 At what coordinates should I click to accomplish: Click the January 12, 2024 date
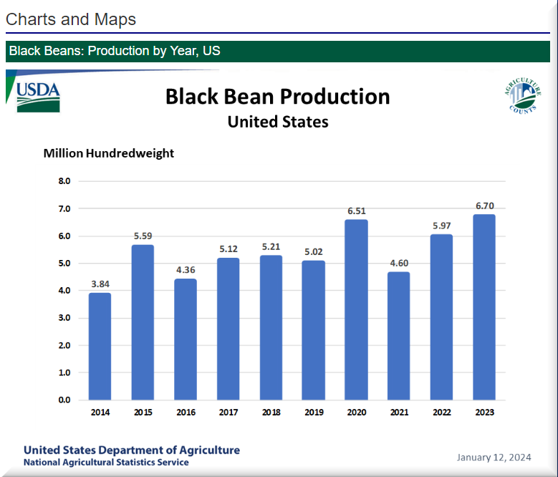click(494, 457)
